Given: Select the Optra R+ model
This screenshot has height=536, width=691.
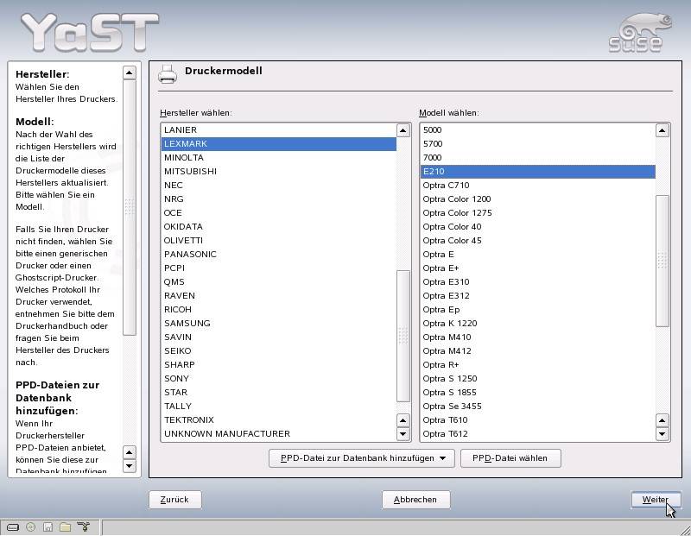Looking at the screenshot, I should tap(537, 365).
